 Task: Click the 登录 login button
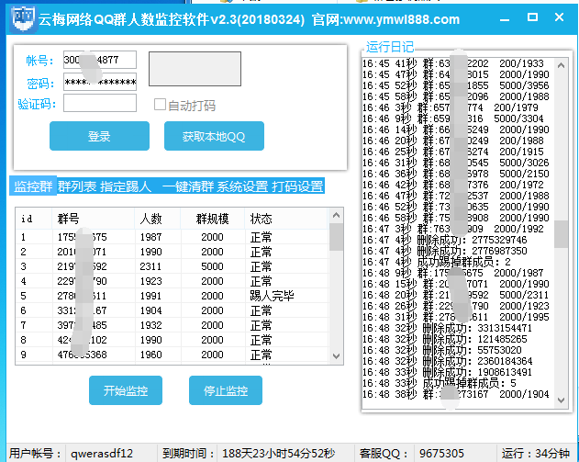point(99,136)
